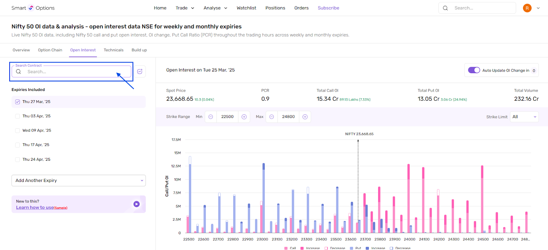Click the top-right search magnifier icon
548x250 pixels.
(445, 8)
